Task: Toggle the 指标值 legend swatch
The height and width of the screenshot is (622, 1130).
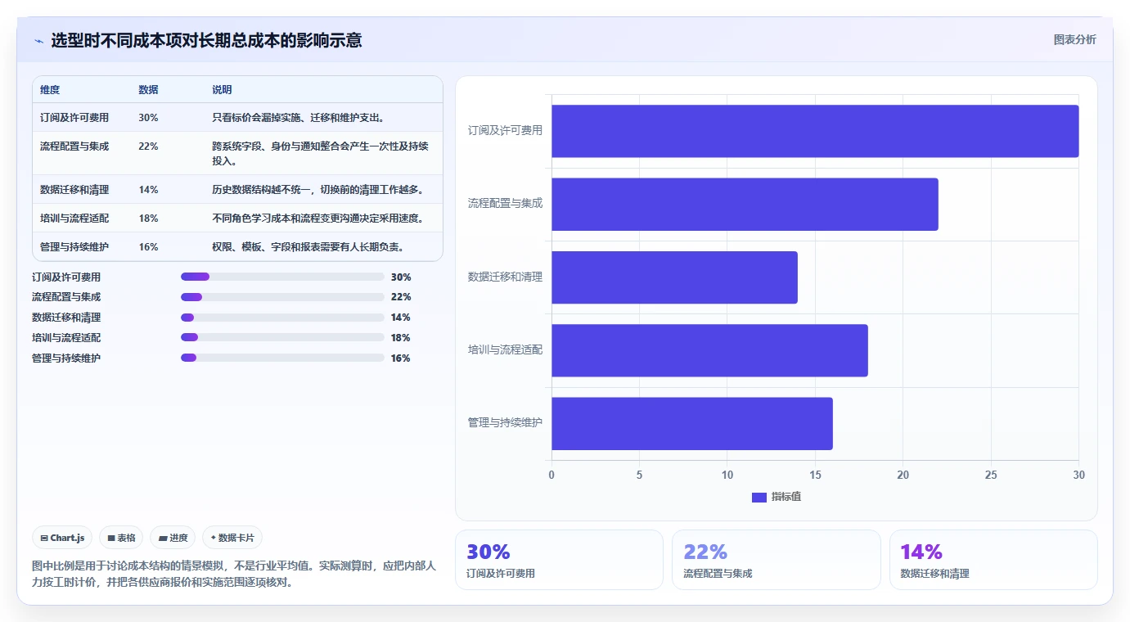Action: 759,497
